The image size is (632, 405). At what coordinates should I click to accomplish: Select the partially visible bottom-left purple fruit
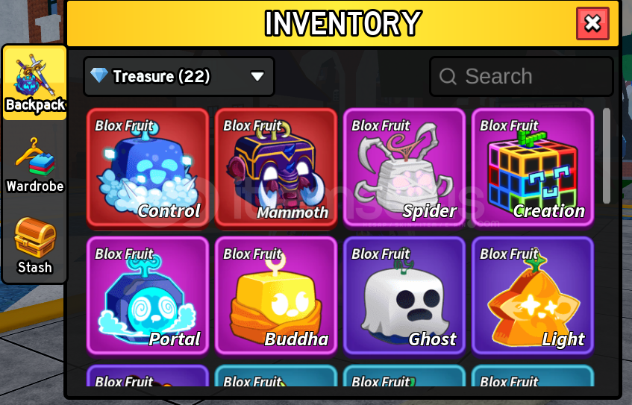point(148,376)
